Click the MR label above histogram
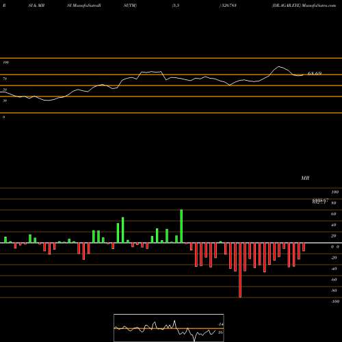This screenshot has width=342, height=342. click(x=305, y=178)
